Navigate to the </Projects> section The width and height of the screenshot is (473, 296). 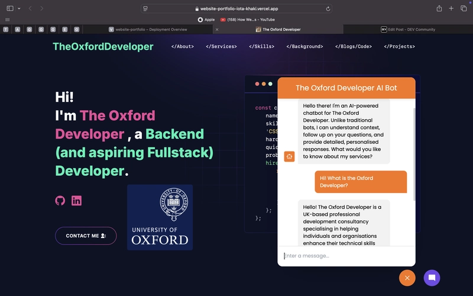399,47
